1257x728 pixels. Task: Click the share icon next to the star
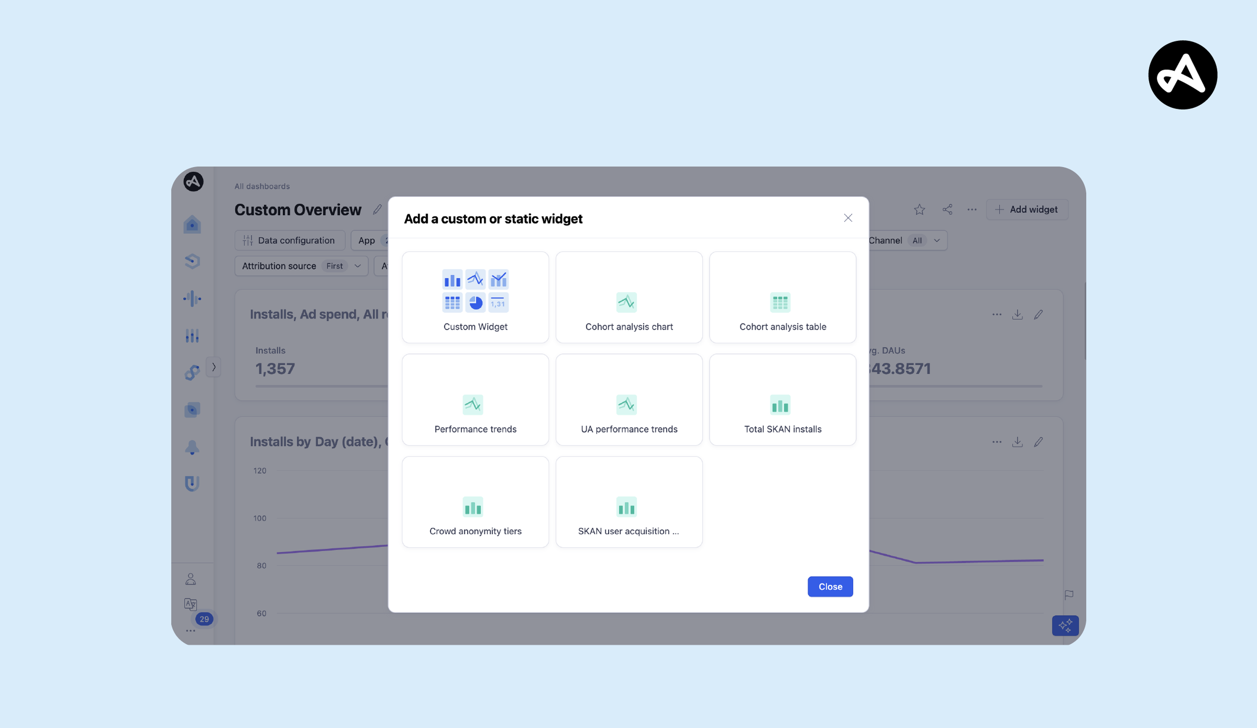[947, 209]
